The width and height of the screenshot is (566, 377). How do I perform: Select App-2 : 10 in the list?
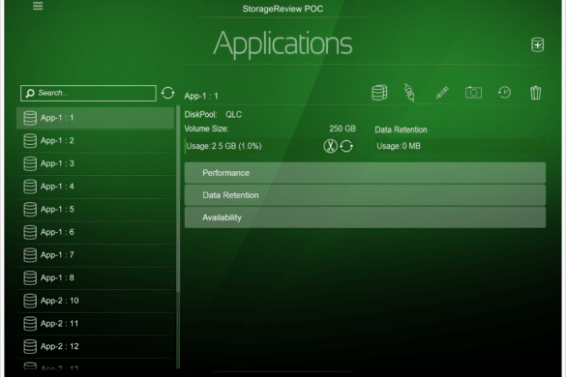click(x=95, y=301)
